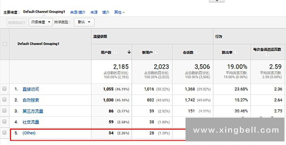This screenshot has height=145, width=286.
Task: Click the overall pages per session 2.59
Action: pyautogui.click(x=275, y=67)
